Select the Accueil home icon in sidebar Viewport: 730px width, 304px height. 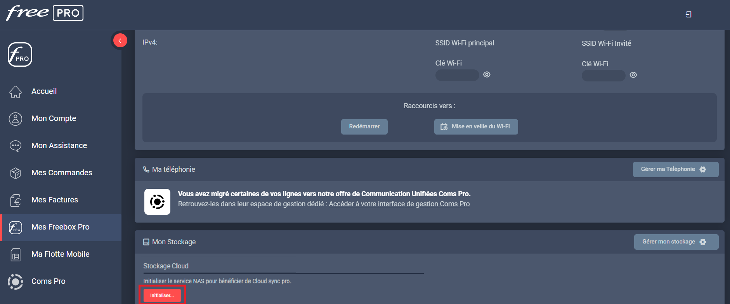click(16, 92)
